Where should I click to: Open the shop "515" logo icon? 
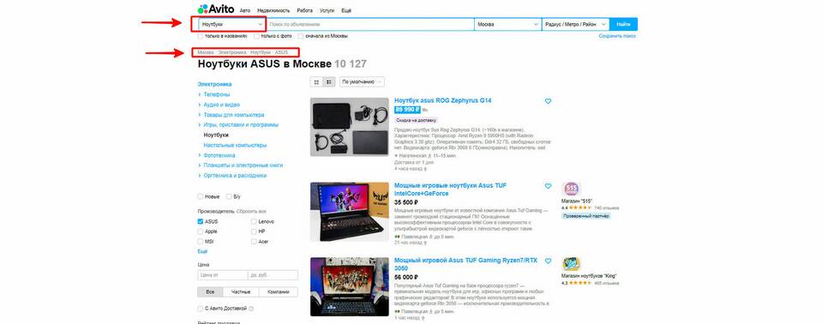click(x=571, y=189)
